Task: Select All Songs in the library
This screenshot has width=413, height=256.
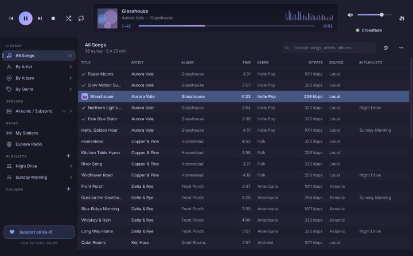Action: click(x=39, y=56)
